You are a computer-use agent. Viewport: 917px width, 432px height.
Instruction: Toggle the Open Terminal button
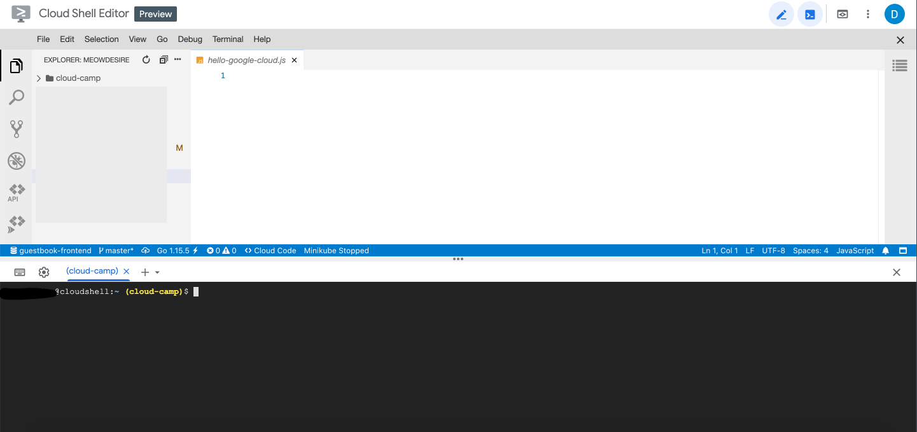810,15
